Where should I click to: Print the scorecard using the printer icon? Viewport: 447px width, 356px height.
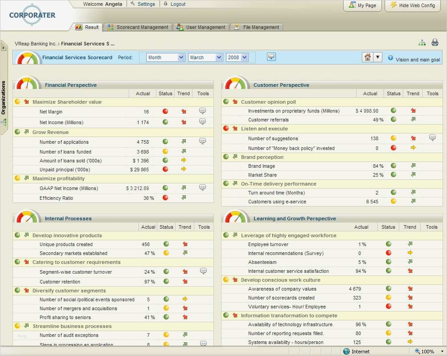coord(435,43)
